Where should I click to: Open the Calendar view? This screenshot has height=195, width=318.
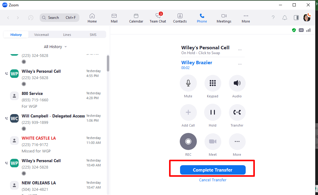136,18
